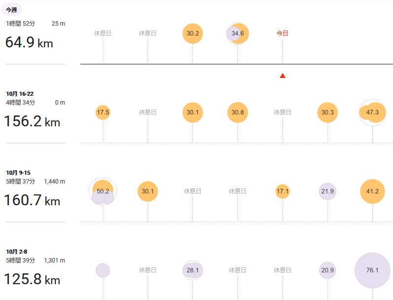Open the 30.8 km activity bubble
The height and width of the screenshot is (300, 393).
click(238, 112)
